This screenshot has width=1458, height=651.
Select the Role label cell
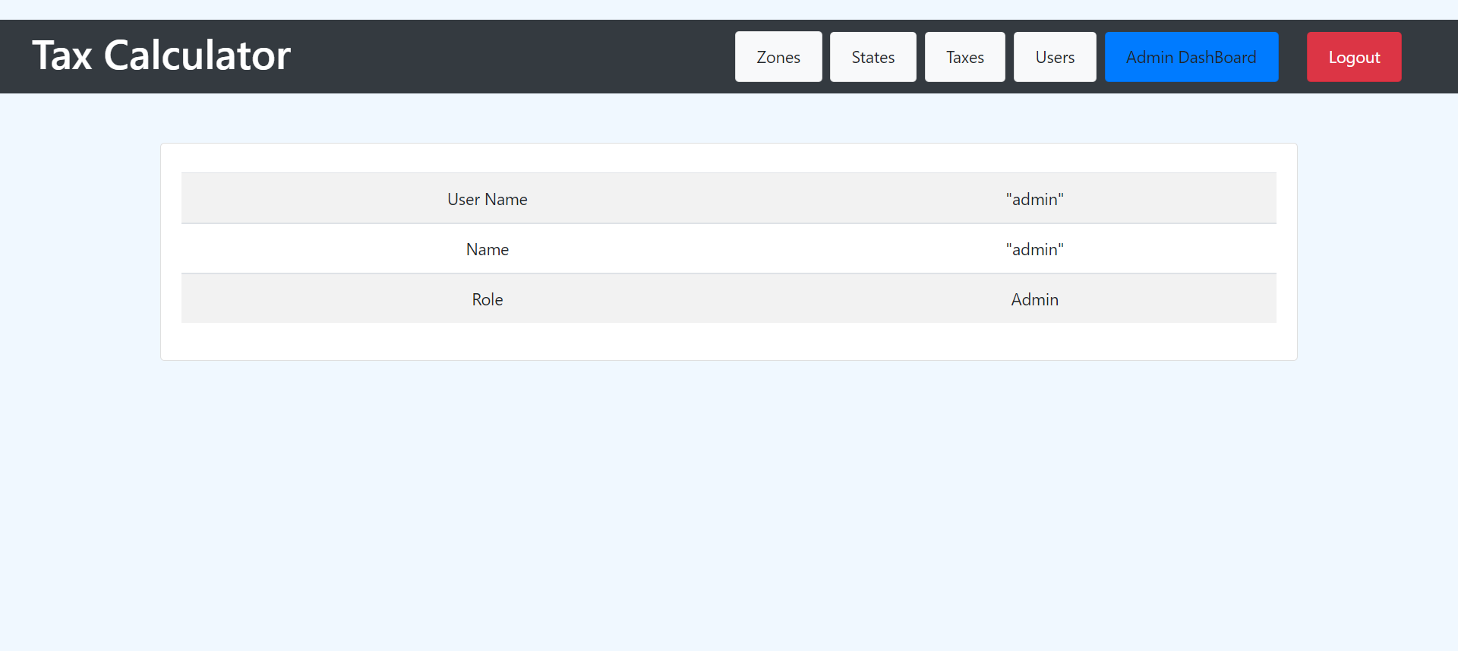[488, 299]
